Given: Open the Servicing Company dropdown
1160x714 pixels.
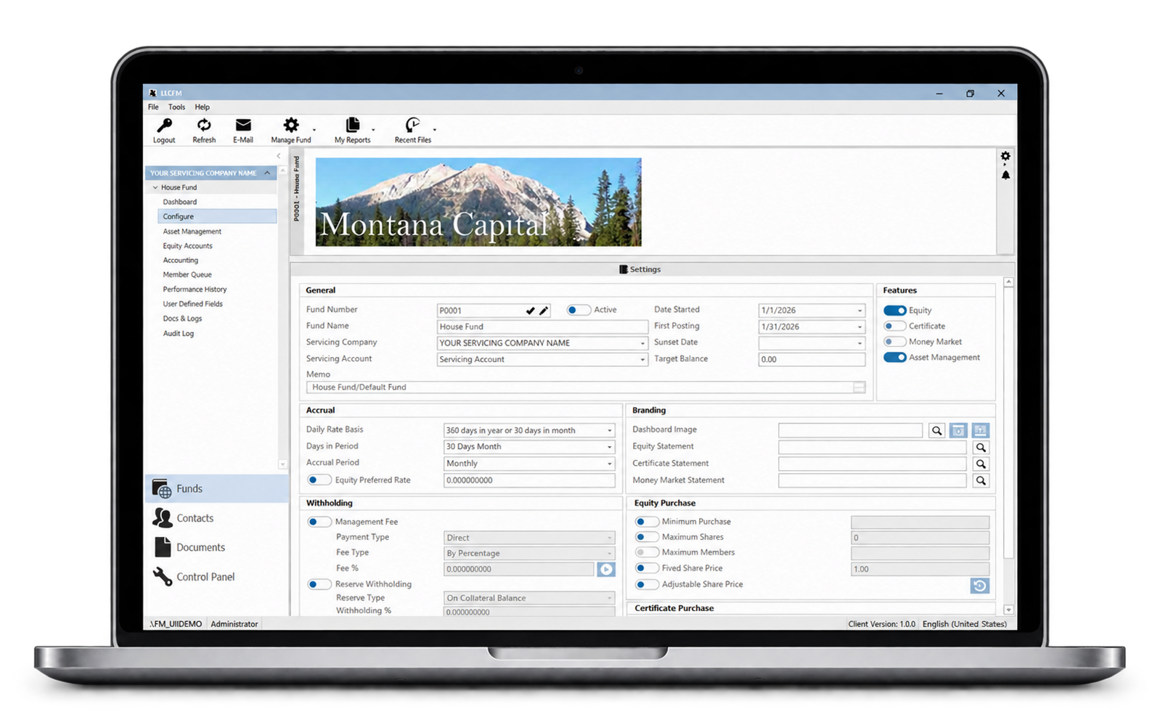Looking at the screenshot, I should coord(642,343).
